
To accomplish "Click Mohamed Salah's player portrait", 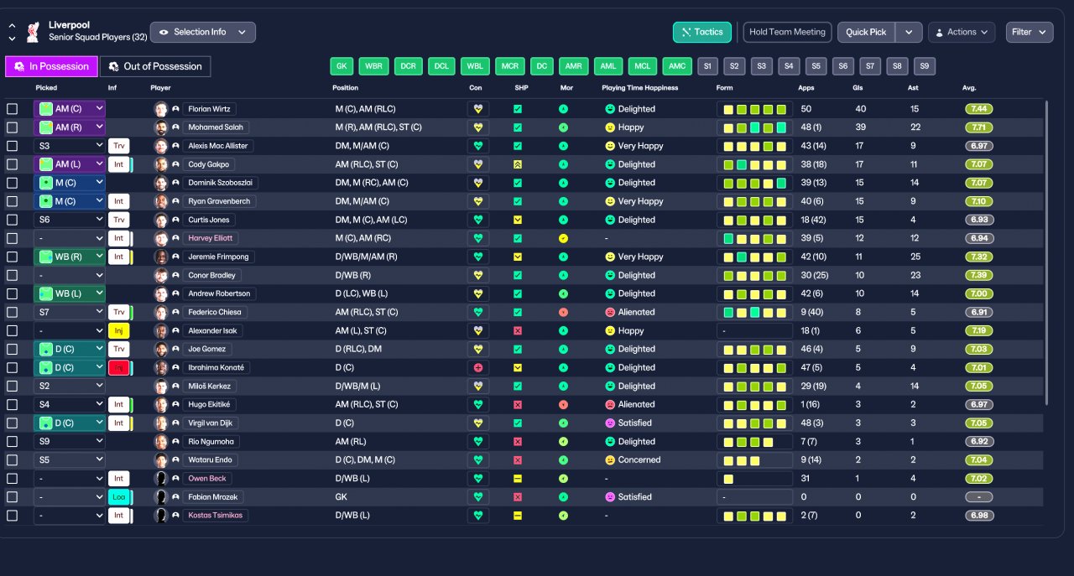I will click(161, 127).
